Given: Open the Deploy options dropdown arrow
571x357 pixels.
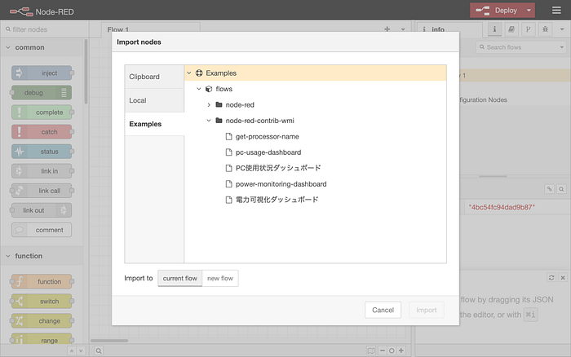Looking at the screenshot, I should coord(529,11).
